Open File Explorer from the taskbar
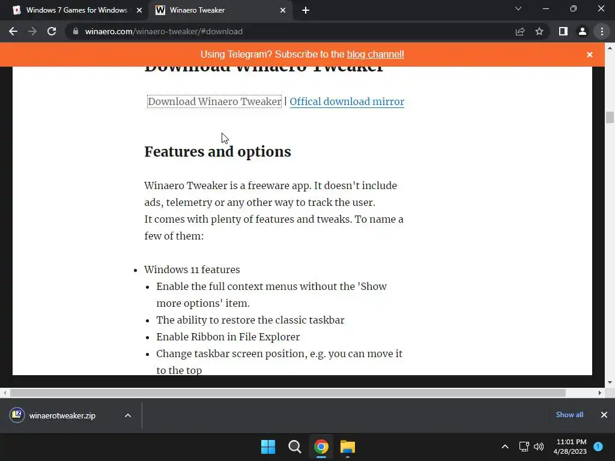The width and height of the screenshot is (615, 461). (348, 447)
